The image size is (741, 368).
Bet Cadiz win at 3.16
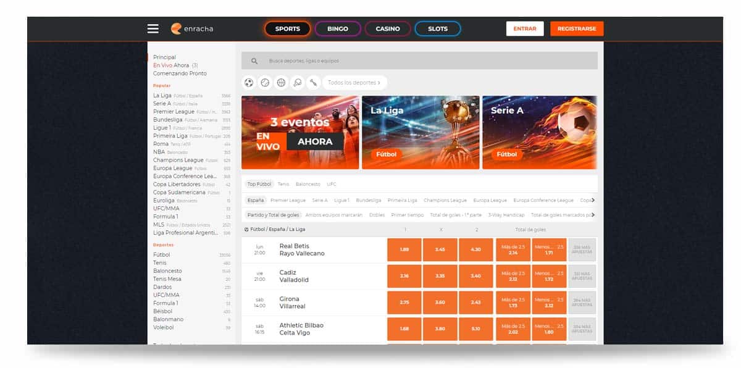(404, 276)
